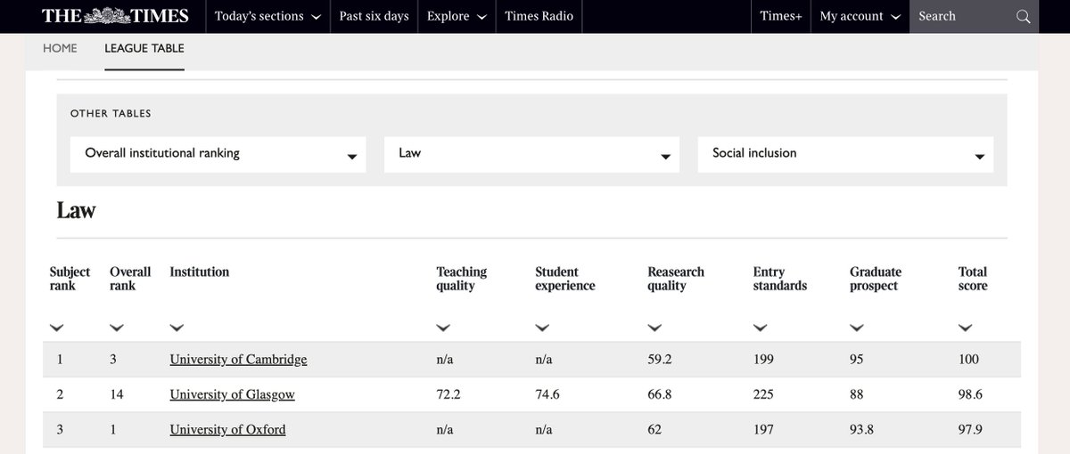The height and width of the screenshot is (454, 1070).
Task: Select LEAGUE TABLE tab
Action: click(144, 48)
